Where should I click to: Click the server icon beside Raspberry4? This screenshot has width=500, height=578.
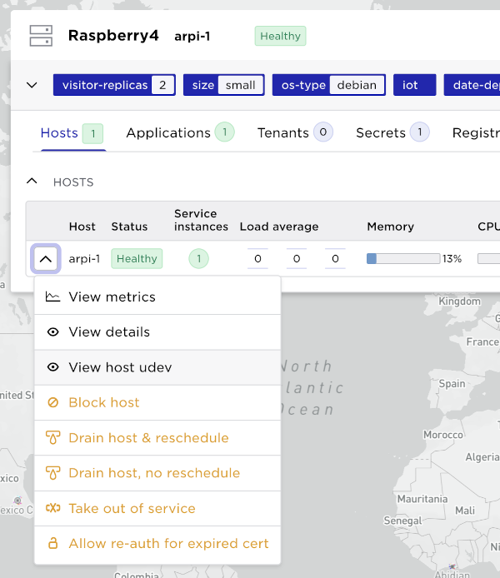click(41, 36)
